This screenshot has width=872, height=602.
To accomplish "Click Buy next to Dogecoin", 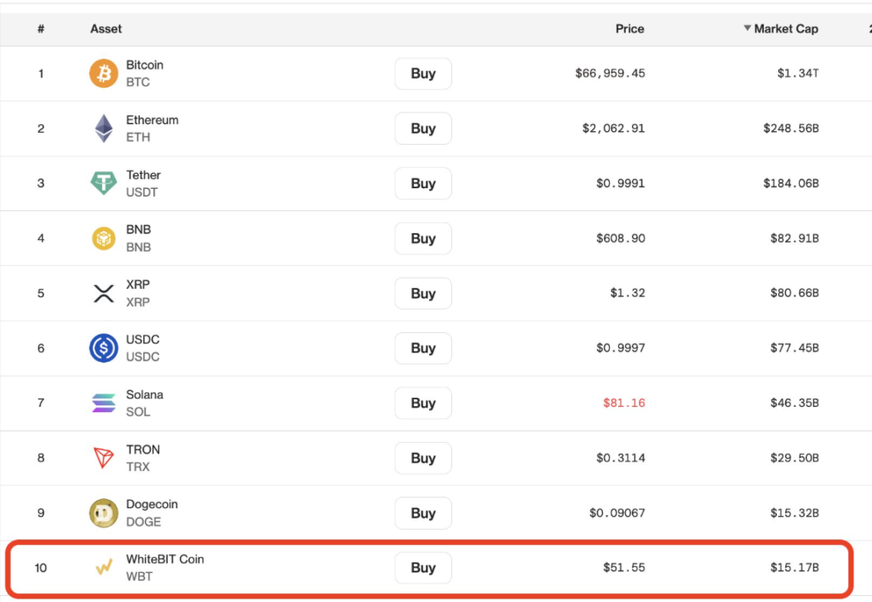I will 422,513.
